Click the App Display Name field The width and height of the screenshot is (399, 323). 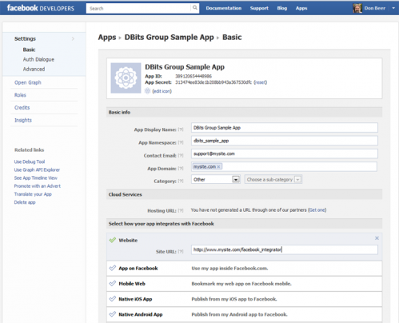[x=285, y=128]
